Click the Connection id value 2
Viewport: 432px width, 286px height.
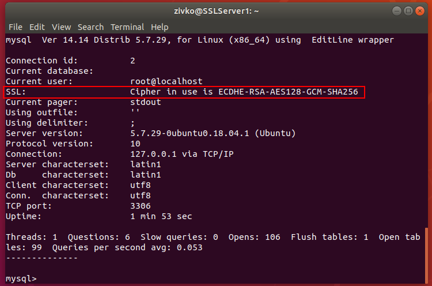(x=133, y=61)
